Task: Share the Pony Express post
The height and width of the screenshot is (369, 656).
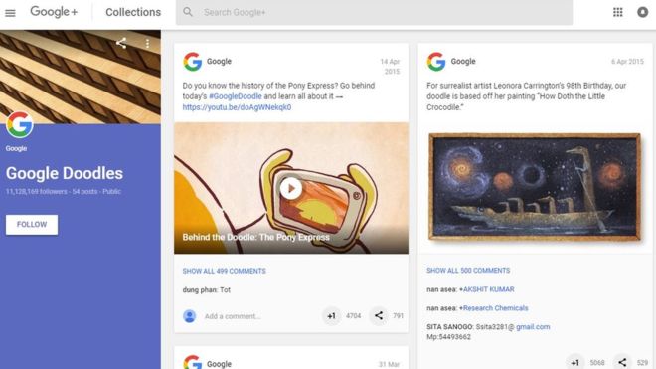Action: 379,316
